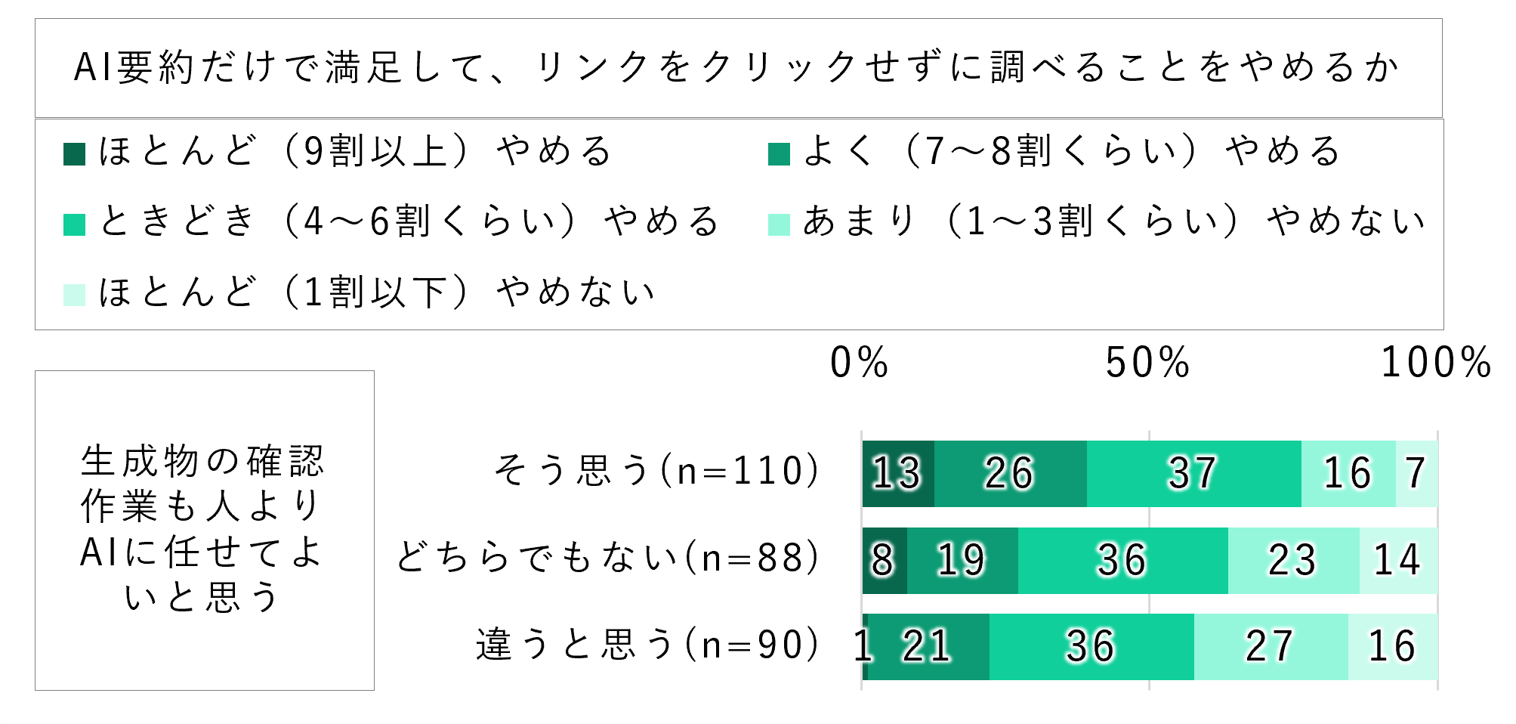Image resolution: width=1516 pixels, height=724 pixels.
Task: Select the どちらでもない(n=88) row label
Action: tap(607, 559)
